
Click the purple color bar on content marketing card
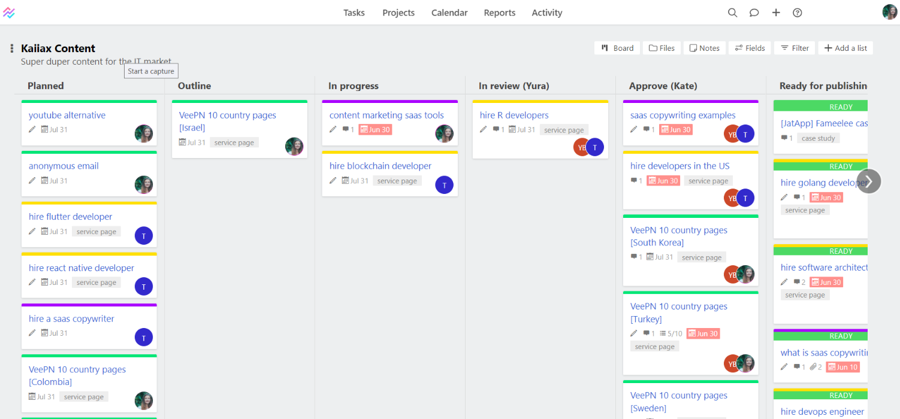click(x=390, y=102)
